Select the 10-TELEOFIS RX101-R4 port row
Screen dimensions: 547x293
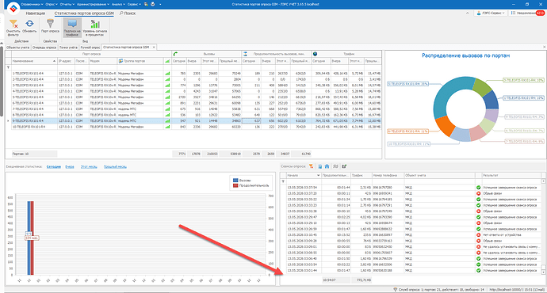click(x=196, y=127)
